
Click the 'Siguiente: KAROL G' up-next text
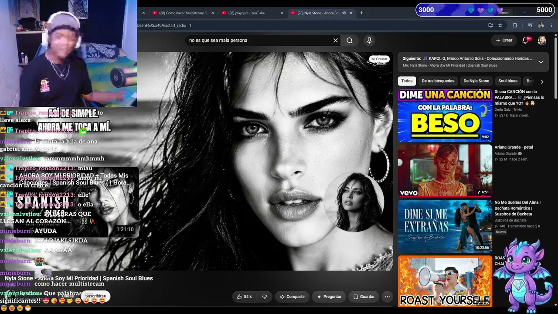point(467,58)
